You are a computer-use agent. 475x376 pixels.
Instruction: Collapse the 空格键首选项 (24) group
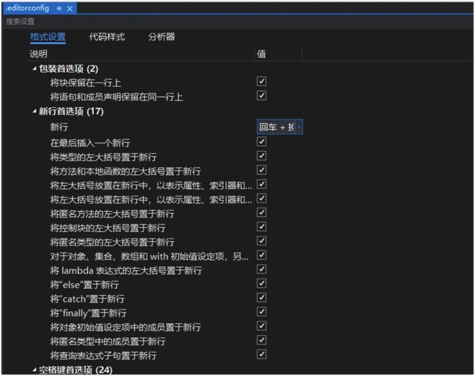point(35,370)
